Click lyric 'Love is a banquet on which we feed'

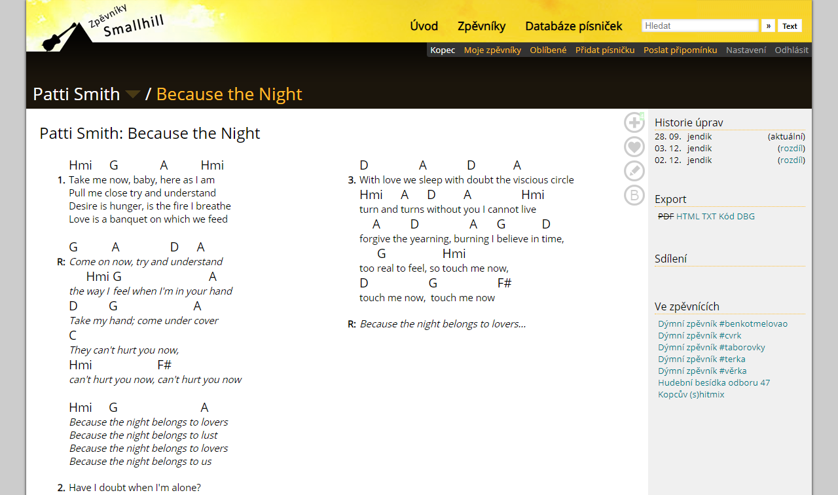tap(148, 219)
